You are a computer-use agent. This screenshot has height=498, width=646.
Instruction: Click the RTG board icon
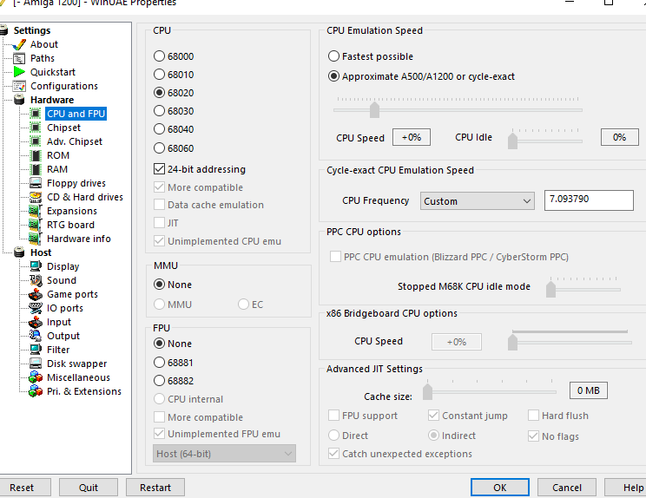(36, 225)
